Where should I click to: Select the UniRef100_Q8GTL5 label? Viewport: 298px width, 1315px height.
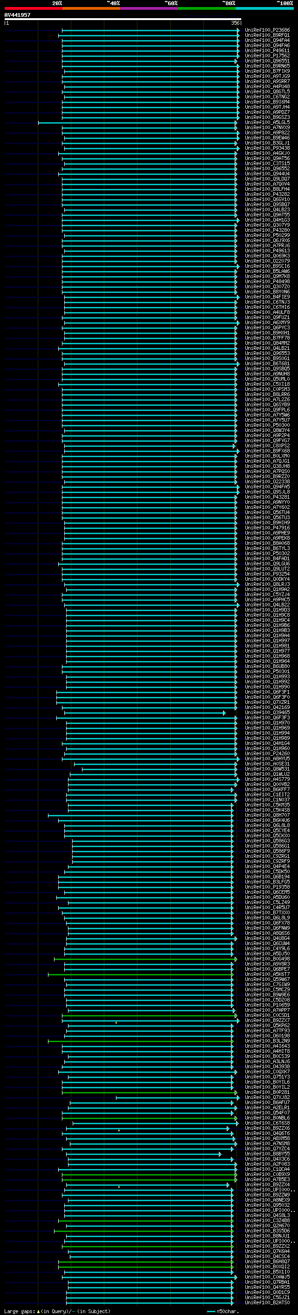tap(267, 92)
